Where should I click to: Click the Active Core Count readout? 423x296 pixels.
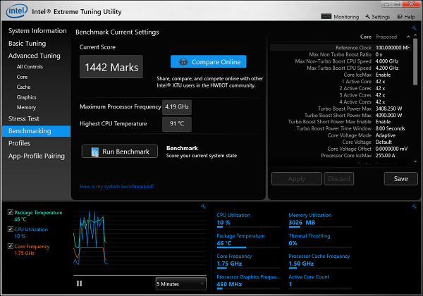[x=320, y=281]
